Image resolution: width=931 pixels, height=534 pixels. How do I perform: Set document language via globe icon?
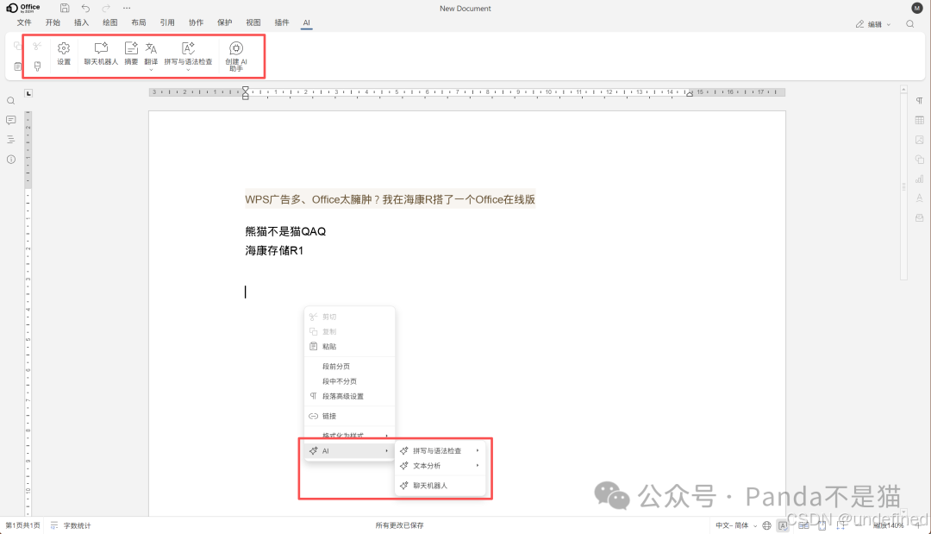tap(766, 525)
